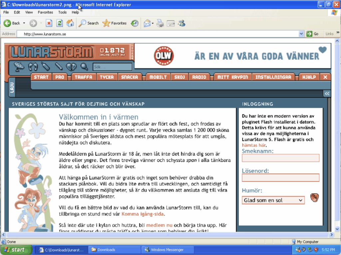Viewport: 341px width, 255px height.
Task: Open the SNACKA tab
Action: point(130,77)
